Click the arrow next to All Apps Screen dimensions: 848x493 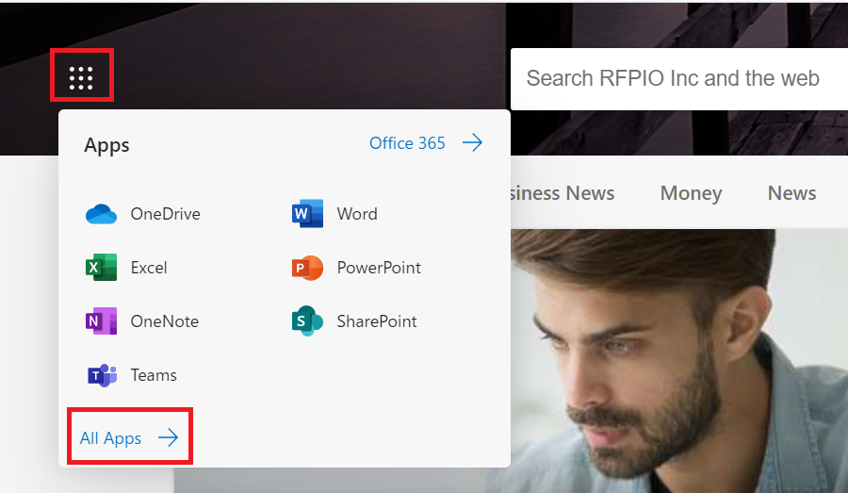tap(169, 437)
